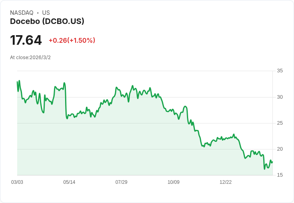Screen dimensions: 294x203
Task: Click the +0.26(+1.50%) price change
Action: click(x=72, y=40)
